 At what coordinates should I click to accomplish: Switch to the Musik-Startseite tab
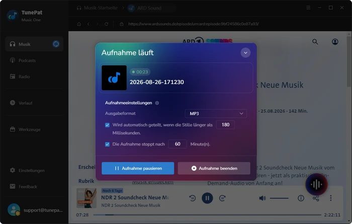pos(97,8)
